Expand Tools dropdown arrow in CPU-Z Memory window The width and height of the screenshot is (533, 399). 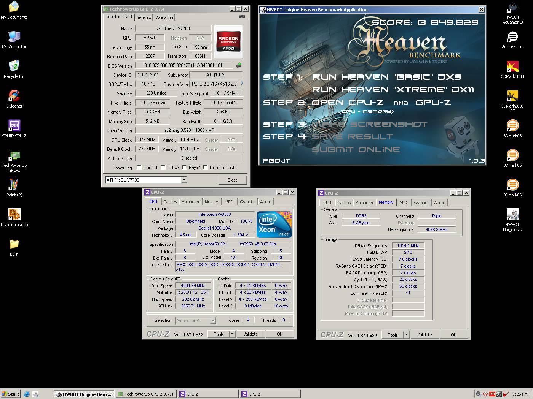point(406,335)
